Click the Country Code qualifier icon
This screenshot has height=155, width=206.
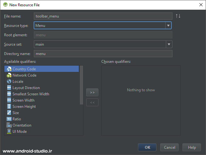pos(9,69)
